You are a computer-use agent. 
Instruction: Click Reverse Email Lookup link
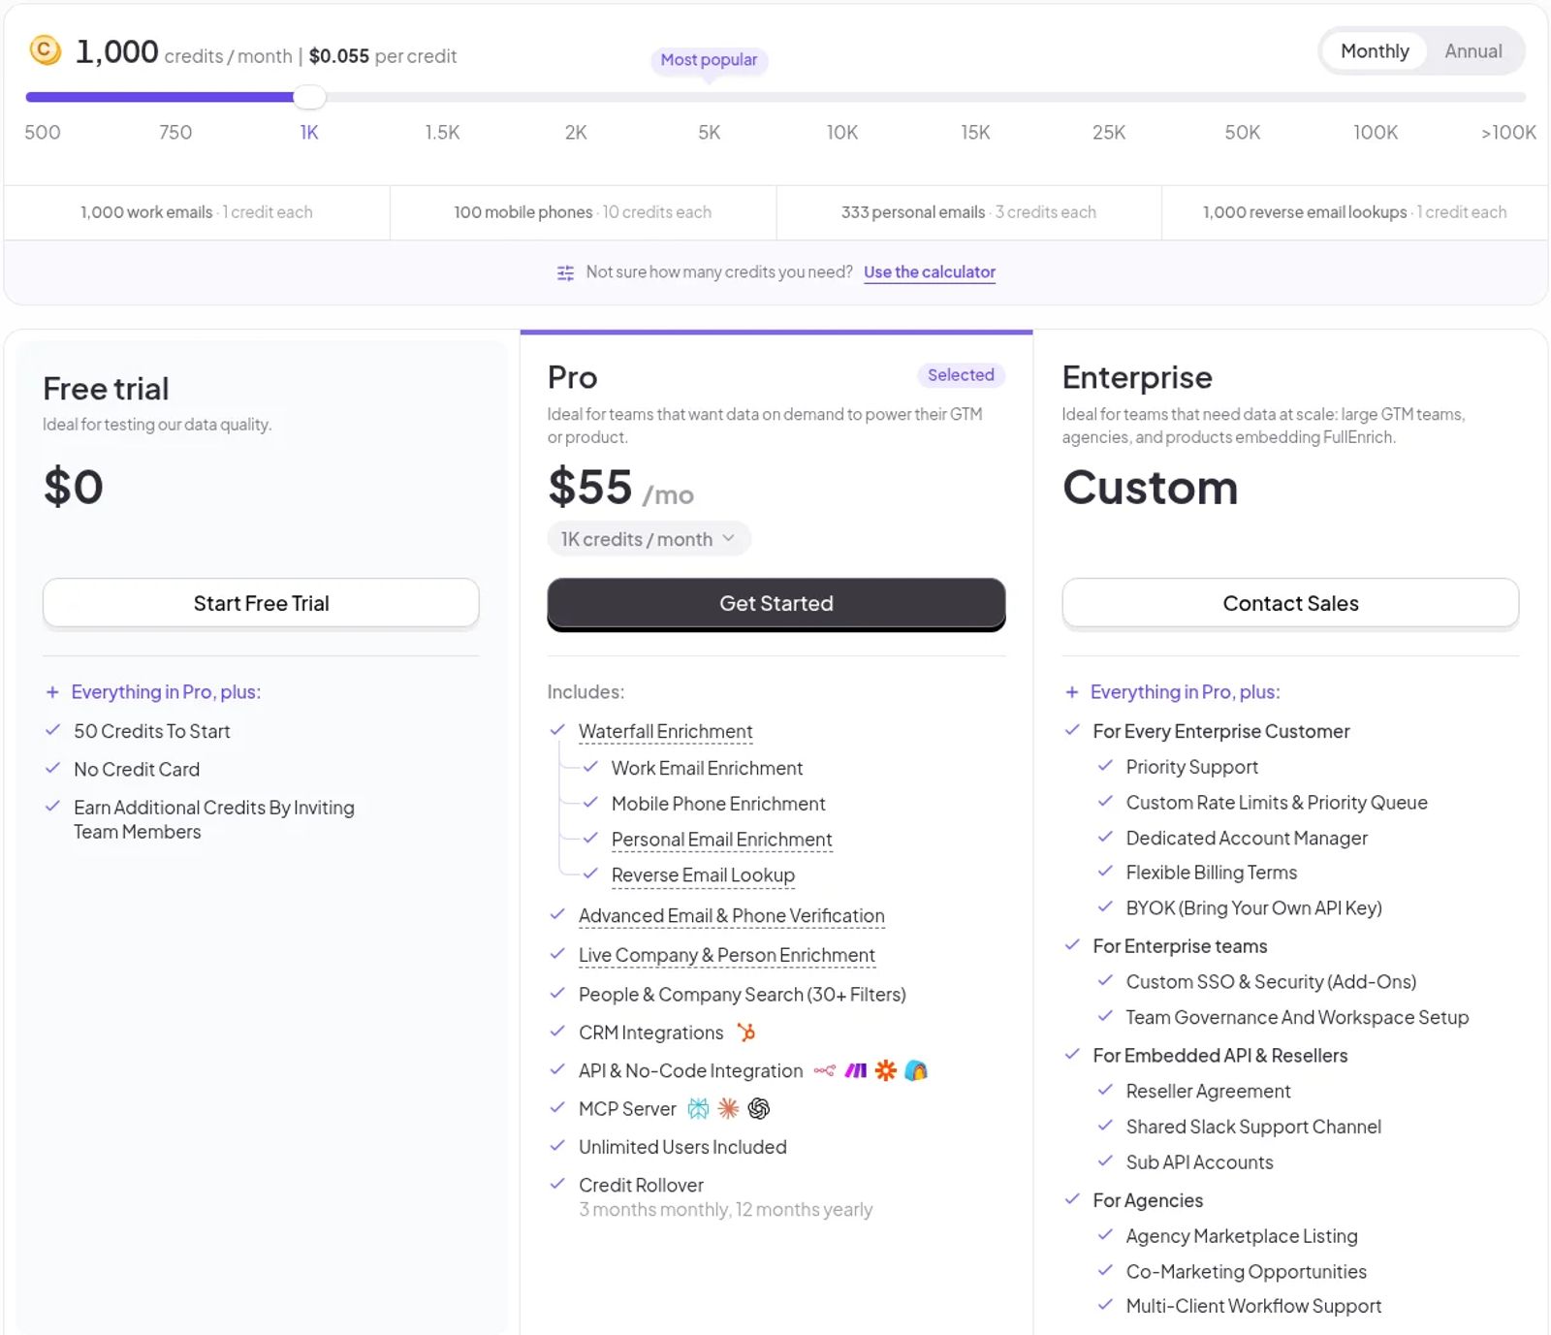click(x=703, y=875)
